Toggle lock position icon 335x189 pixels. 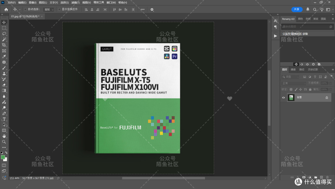pos(301,89)
